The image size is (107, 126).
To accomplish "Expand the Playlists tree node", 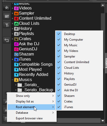I will pos(13,34).
